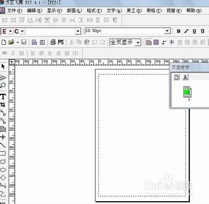Click the blue guide-line cross icon
209x204 pixels.
172,42
